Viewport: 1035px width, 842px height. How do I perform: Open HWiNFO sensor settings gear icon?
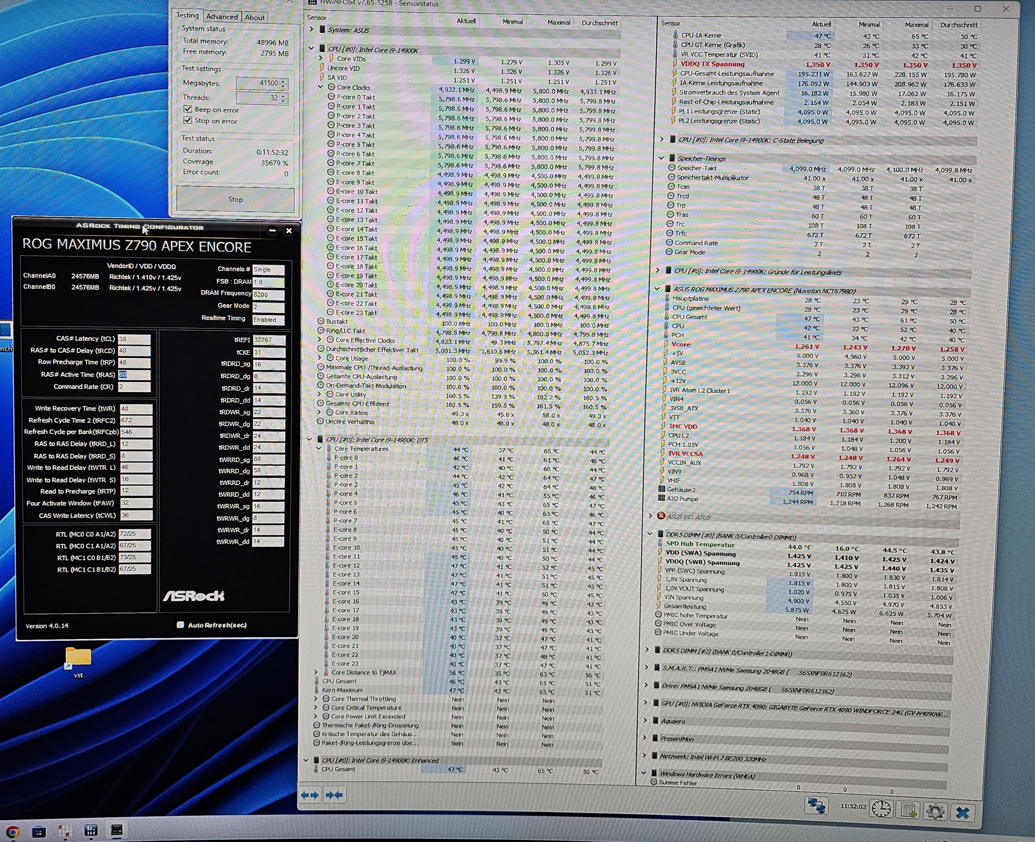point(935,811)
